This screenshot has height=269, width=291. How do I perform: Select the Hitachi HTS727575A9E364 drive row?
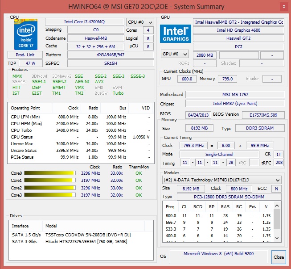pos(81,241)
